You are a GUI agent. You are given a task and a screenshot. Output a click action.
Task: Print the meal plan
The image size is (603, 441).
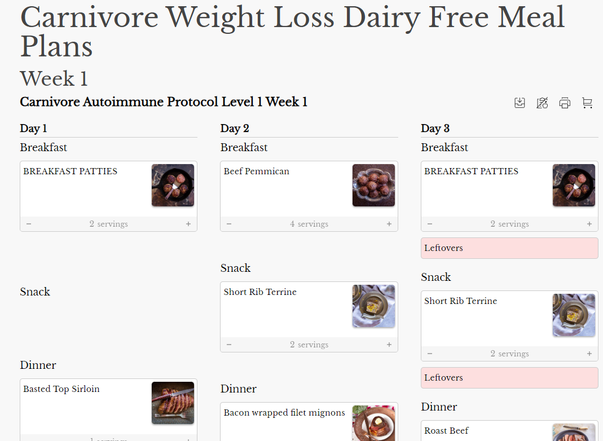pyautogui.click(x=565, y=103)
